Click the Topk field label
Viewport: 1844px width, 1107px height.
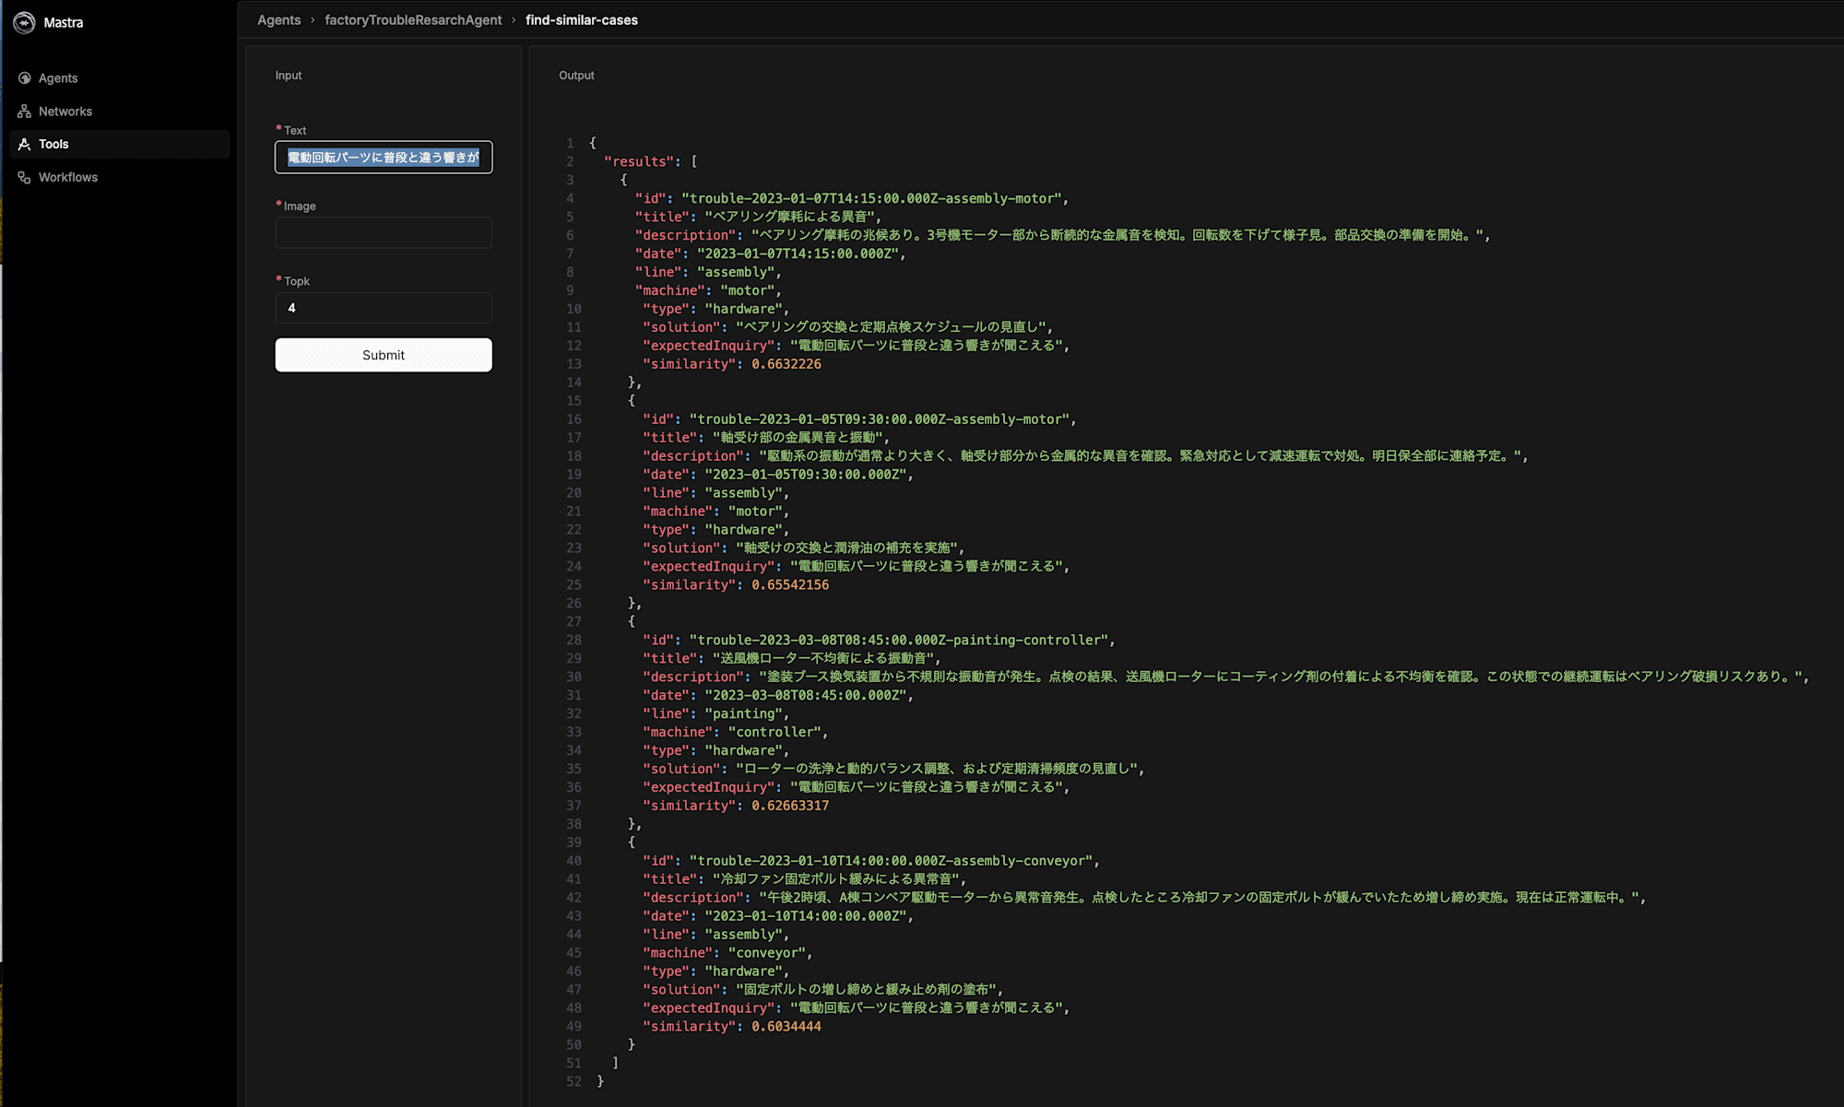[x=297, y=281]
